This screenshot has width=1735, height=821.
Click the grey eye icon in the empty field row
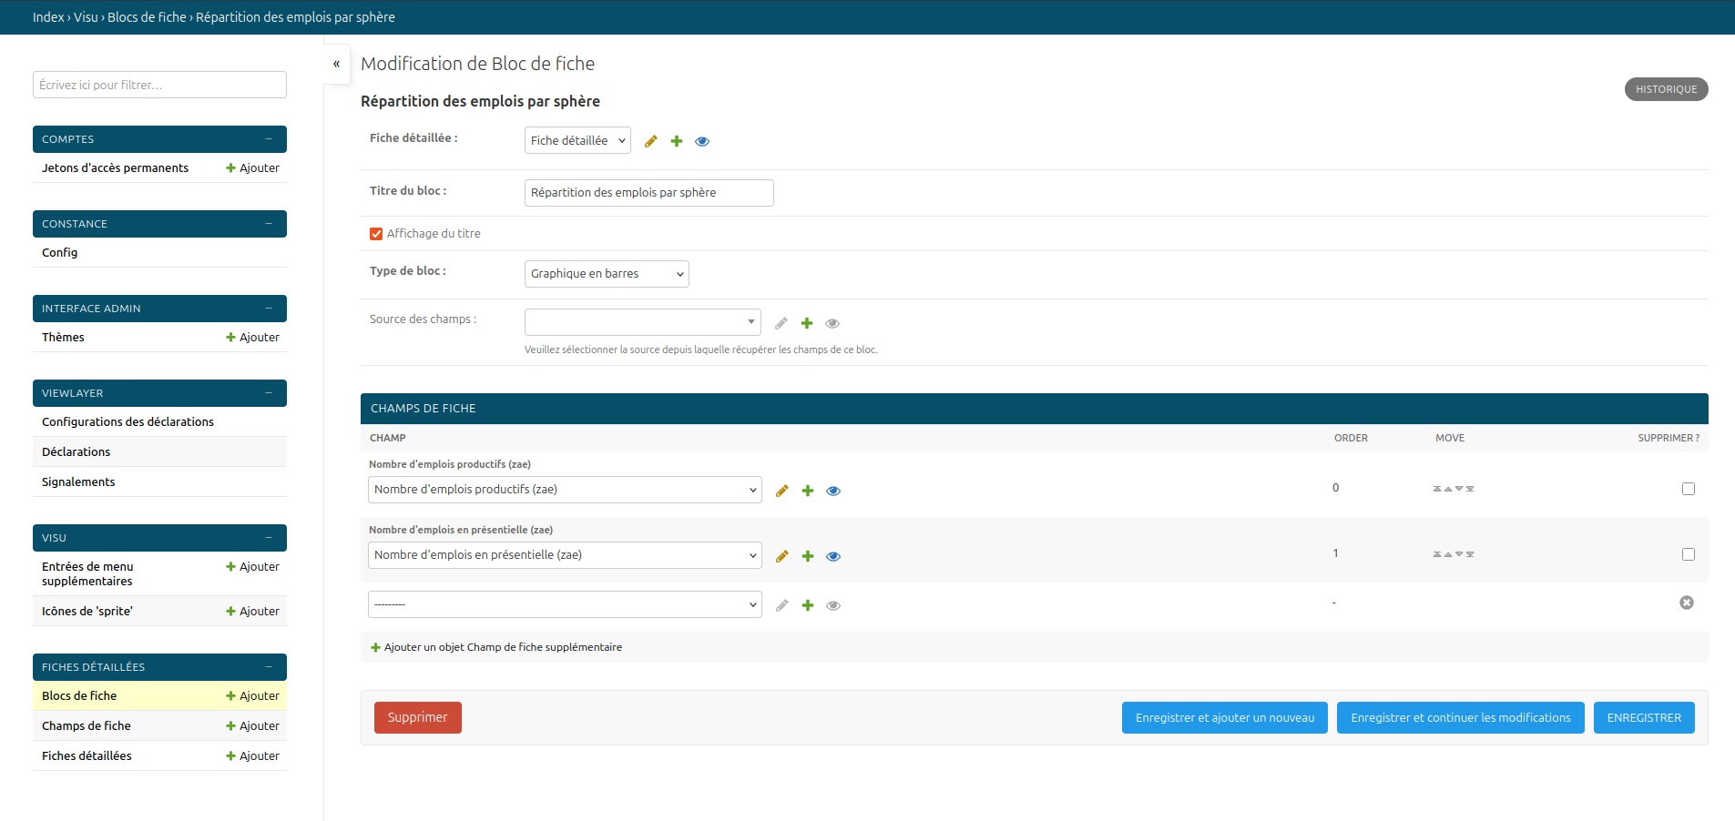point(833,605)
